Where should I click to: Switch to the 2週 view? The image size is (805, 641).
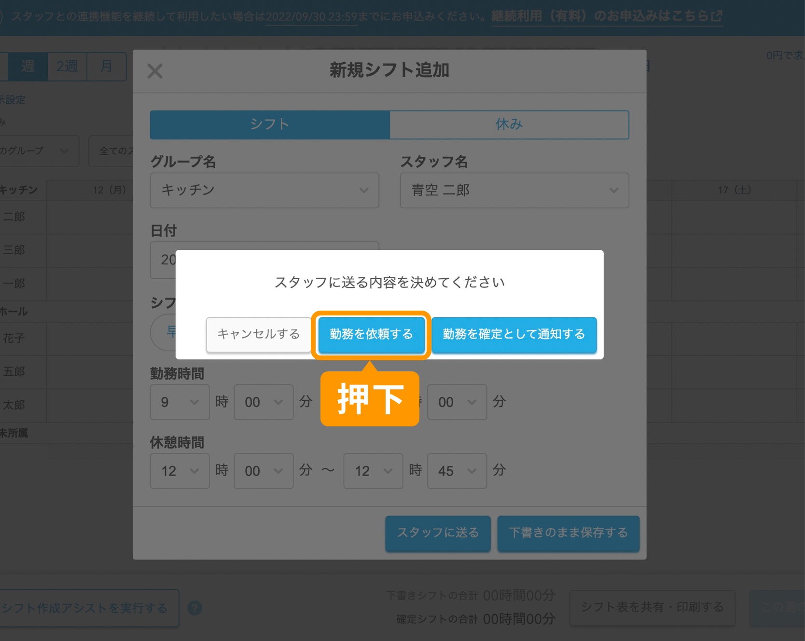[x=67, y=66]
